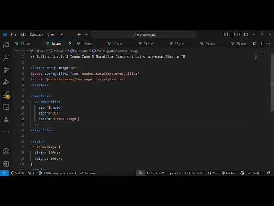The height and width of the screenshot is (206, 274).
Task: Open the Testing flask view
Action: pos(6,120)
